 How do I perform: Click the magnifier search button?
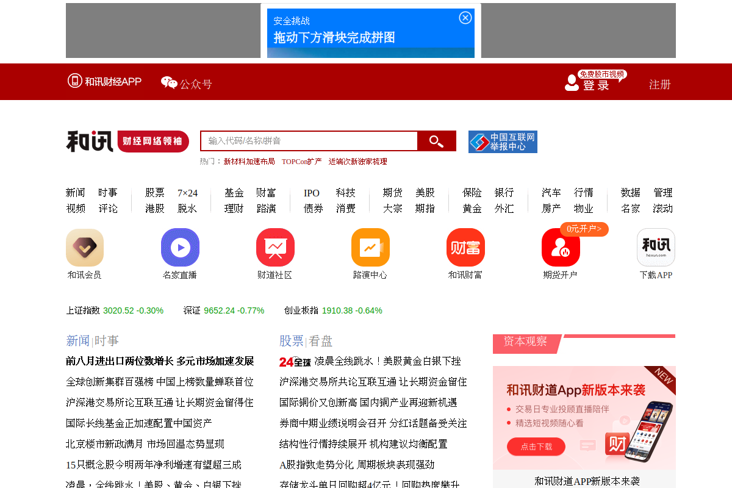tap(437, 141)
